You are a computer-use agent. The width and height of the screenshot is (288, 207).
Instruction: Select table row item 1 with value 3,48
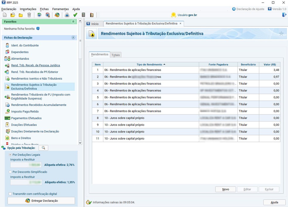coord(186,70)
